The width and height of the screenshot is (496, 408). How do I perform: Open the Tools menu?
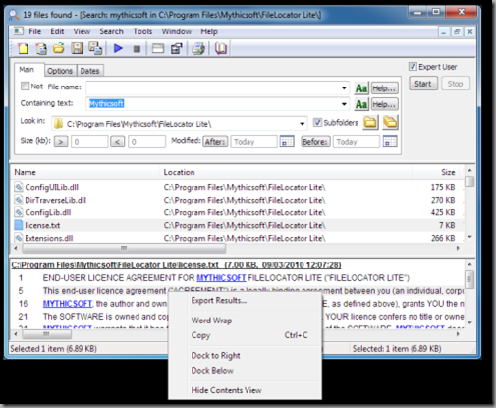142,31
